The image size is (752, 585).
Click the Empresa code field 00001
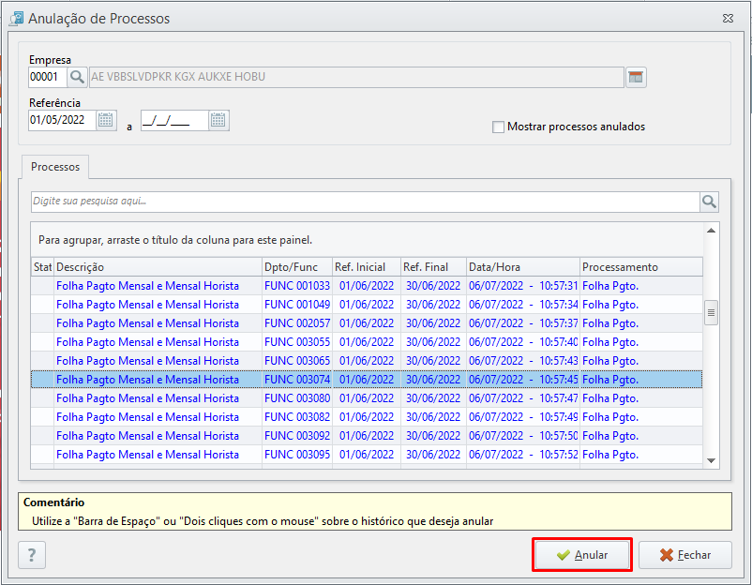pyautogui.click(x=47, y=77)
